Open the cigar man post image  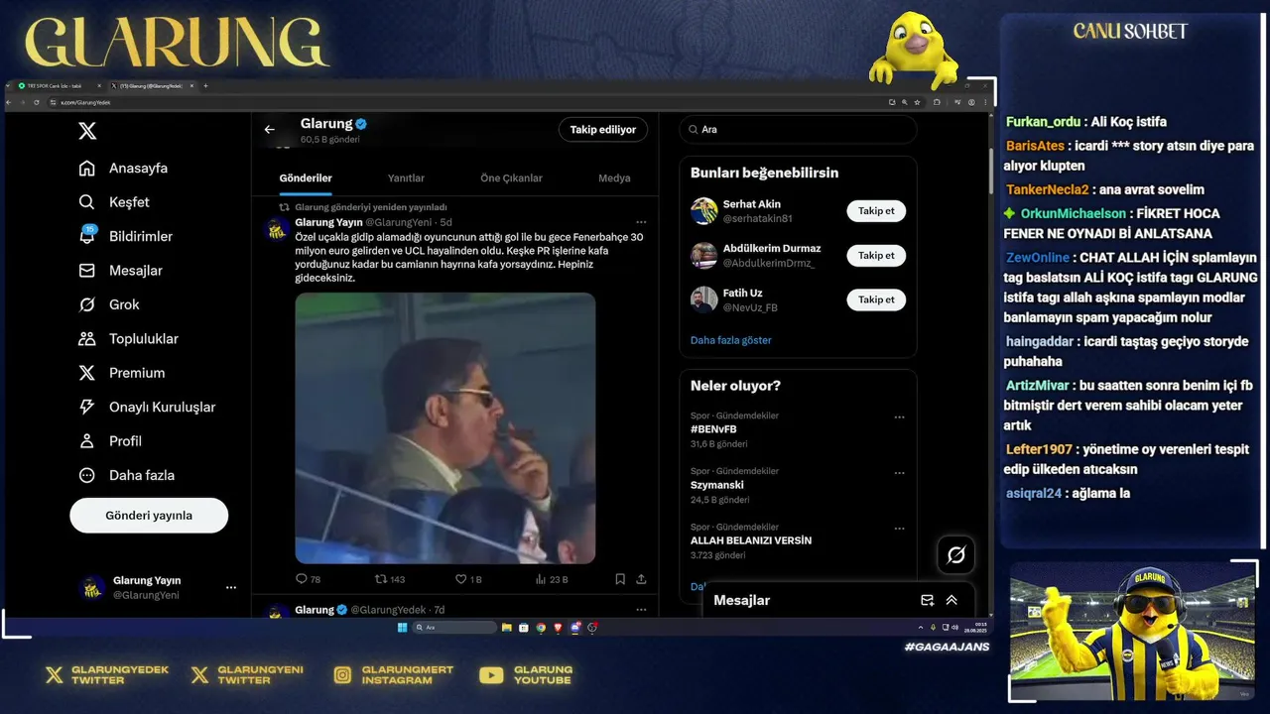point(445,428)
